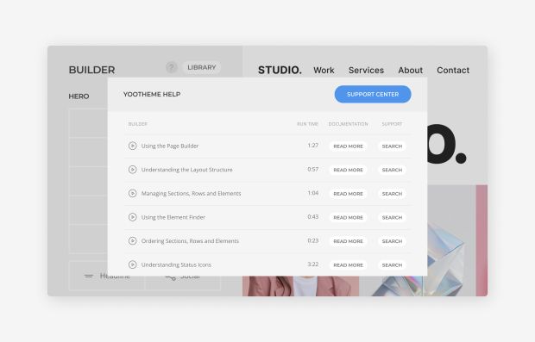535x342 pixels.
Task: Read more about Understanding the Layout Structure
Action: [348, 170]
